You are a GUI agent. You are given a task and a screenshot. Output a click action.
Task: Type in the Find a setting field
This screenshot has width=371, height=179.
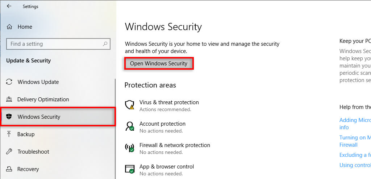[54, 44]
